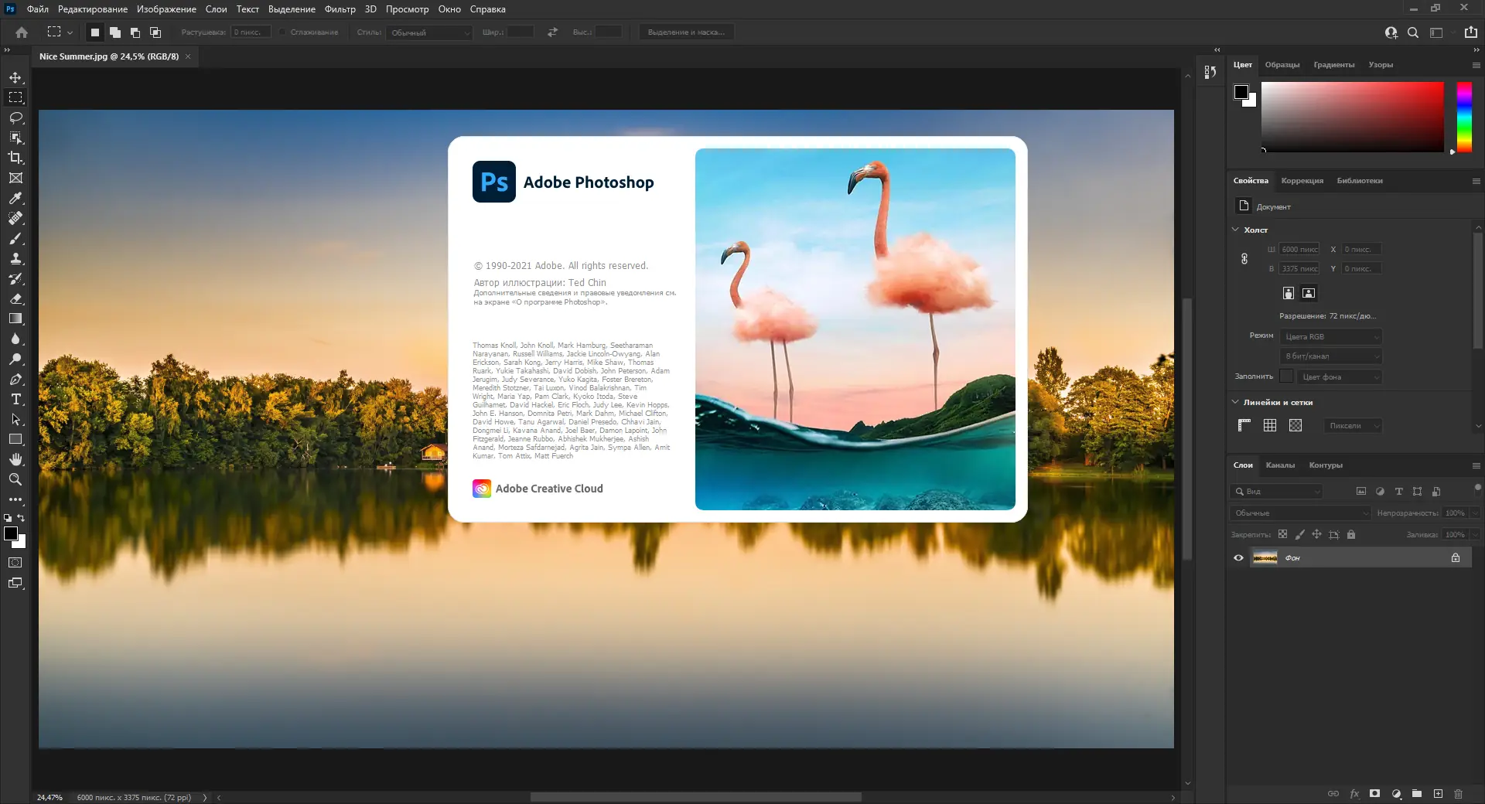Hide the Фон layer with eye icon
This screenshot has height=804, width=1485.
click(x=1238, y=558)
